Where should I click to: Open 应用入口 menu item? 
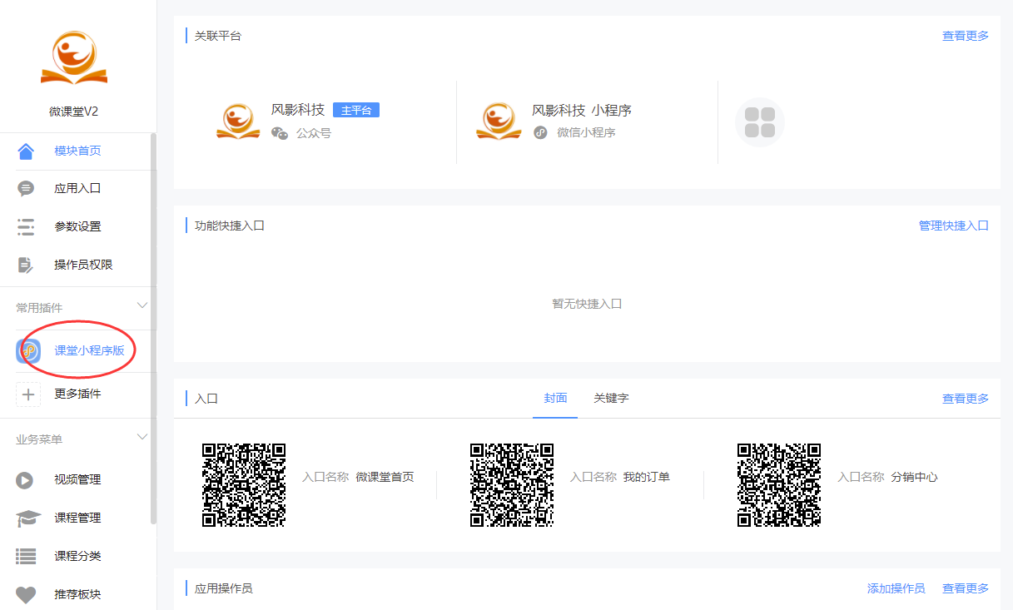(77, 189)
